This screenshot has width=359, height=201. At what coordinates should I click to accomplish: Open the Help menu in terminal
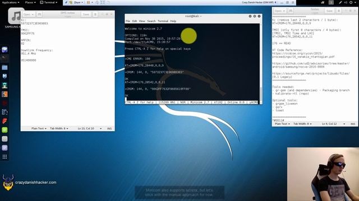pyautogui.click(x=173, y=21)
